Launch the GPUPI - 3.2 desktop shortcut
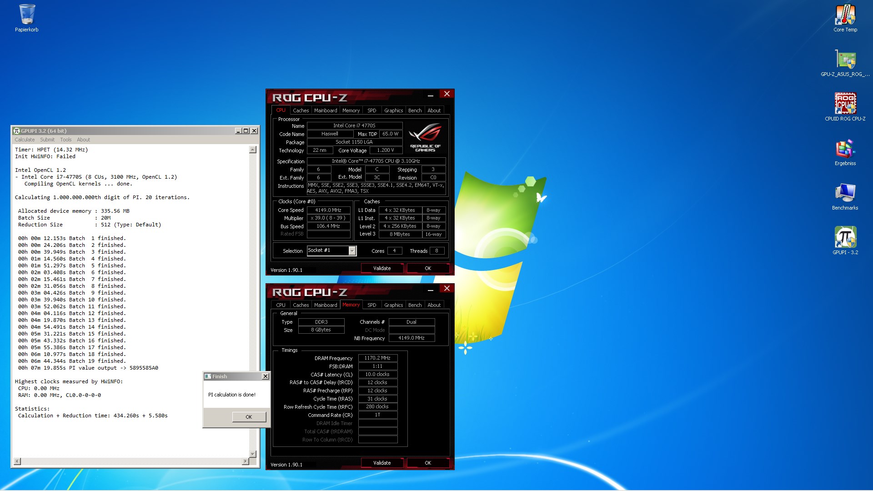 point(845,241)
